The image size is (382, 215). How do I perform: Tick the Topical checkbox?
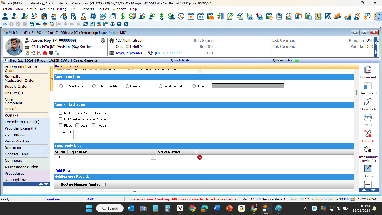click(94, 125)
